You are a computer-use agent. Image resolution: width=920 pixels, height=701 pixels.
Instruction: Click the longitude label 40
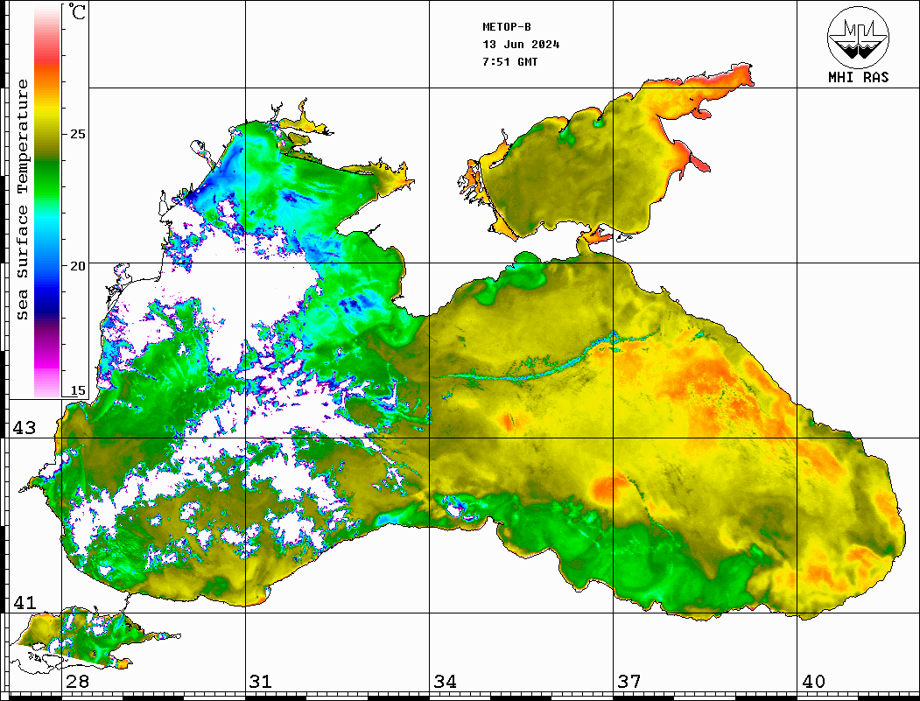coord(813,682)
